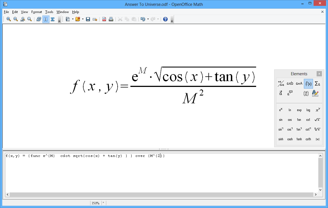Open OpenOffice Help
Image resolution: width=328 pixels, height=208 pixels.
click(166, 19)
